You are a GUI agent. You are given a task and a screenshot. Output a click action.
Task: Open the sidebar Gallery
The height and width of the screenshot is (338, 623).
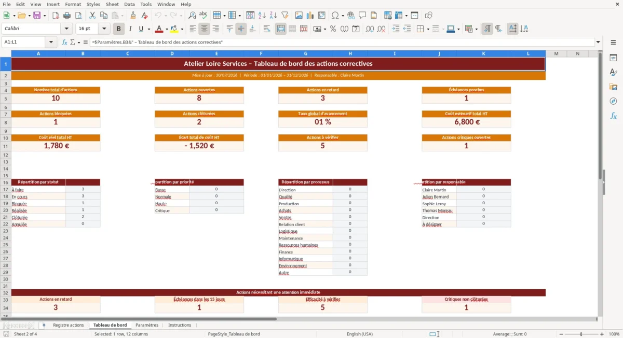pyautogui.click(x=613, y=87)
